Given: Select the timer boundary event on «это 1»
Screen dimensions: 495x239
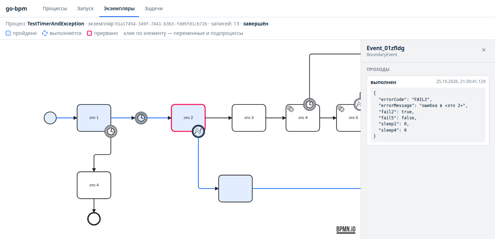Looking at the screenshot, I should (111, 131).
